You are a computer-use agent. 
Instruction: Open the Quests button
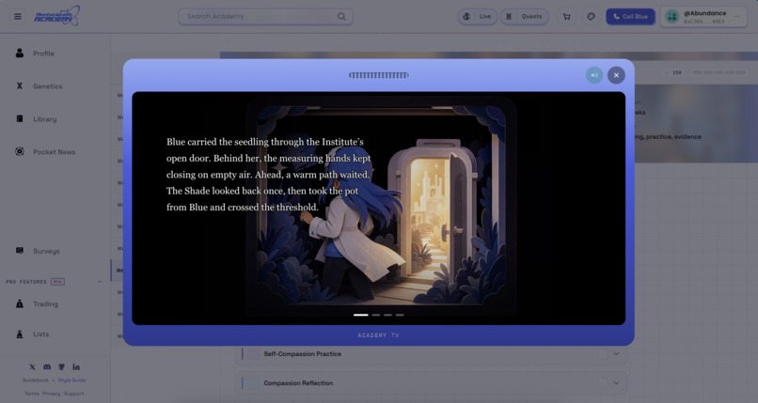tap(525, 16)
